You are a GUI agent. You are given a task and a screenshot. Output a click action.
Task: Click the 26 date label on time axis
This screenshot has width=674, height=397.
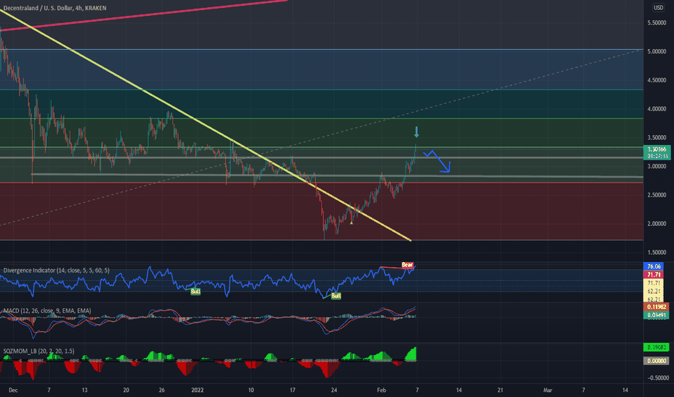[x=161, y=390]
